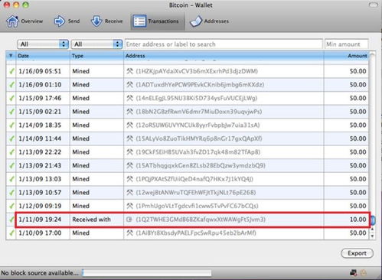Screen dimensions: 382x280
Task: Click the network connection icon in status bar
Action: [x=354, y=273]
